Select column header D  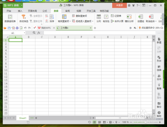click(55, 37)
